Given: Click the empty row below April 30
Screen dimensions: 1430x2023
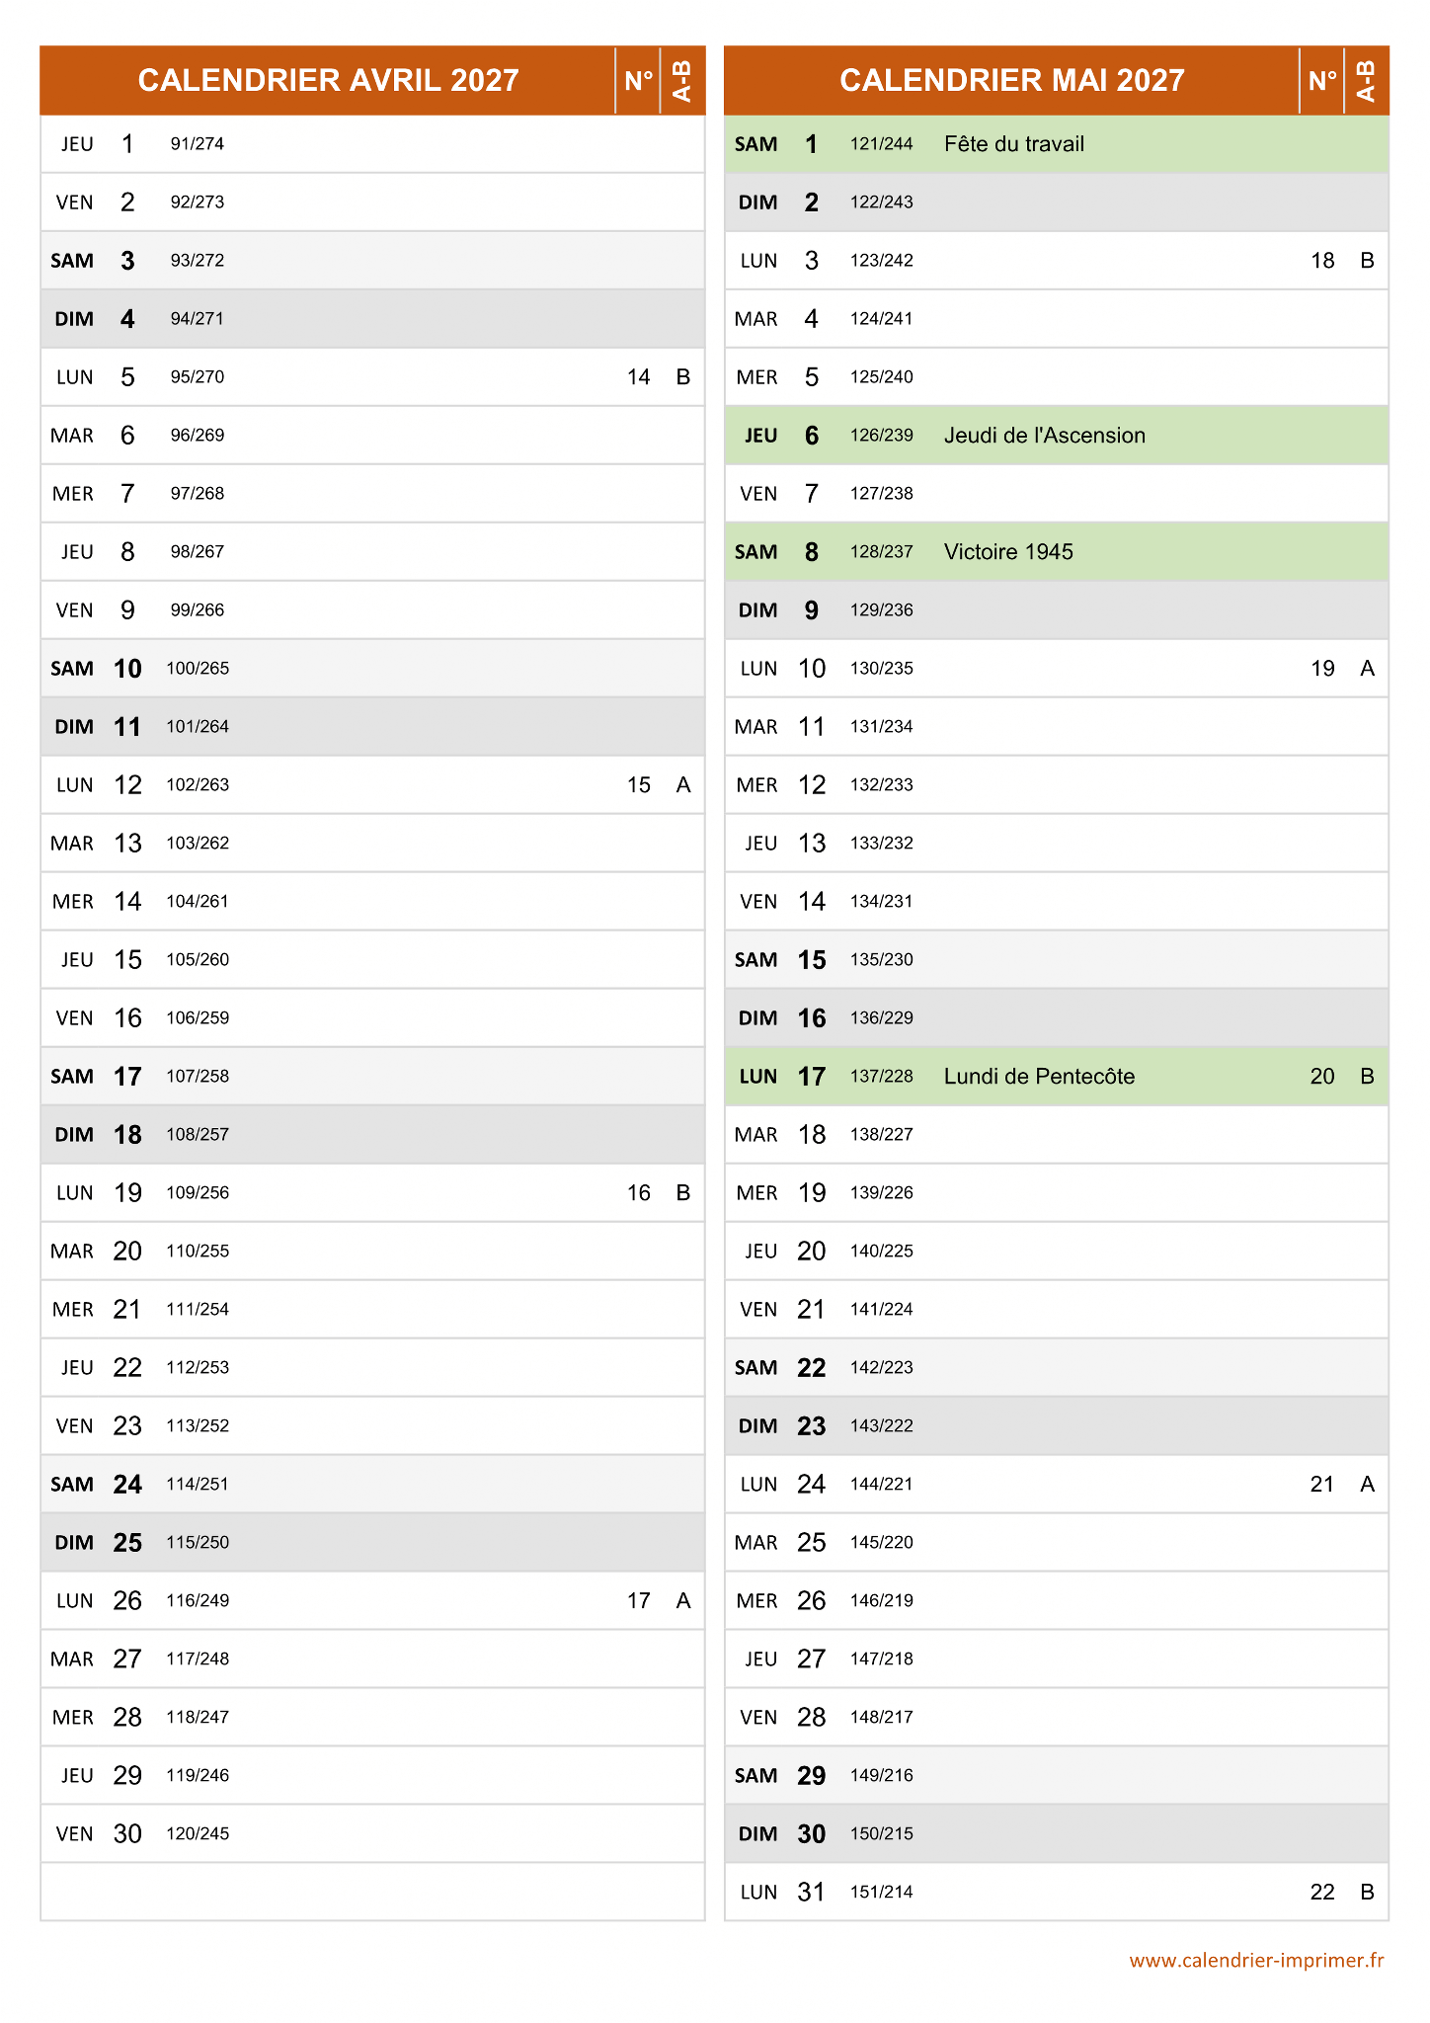Looking at the screenshot, I should point(372,1892).
